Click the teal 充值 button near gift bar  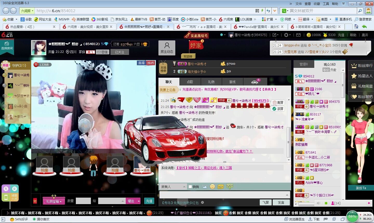[149, 201]
